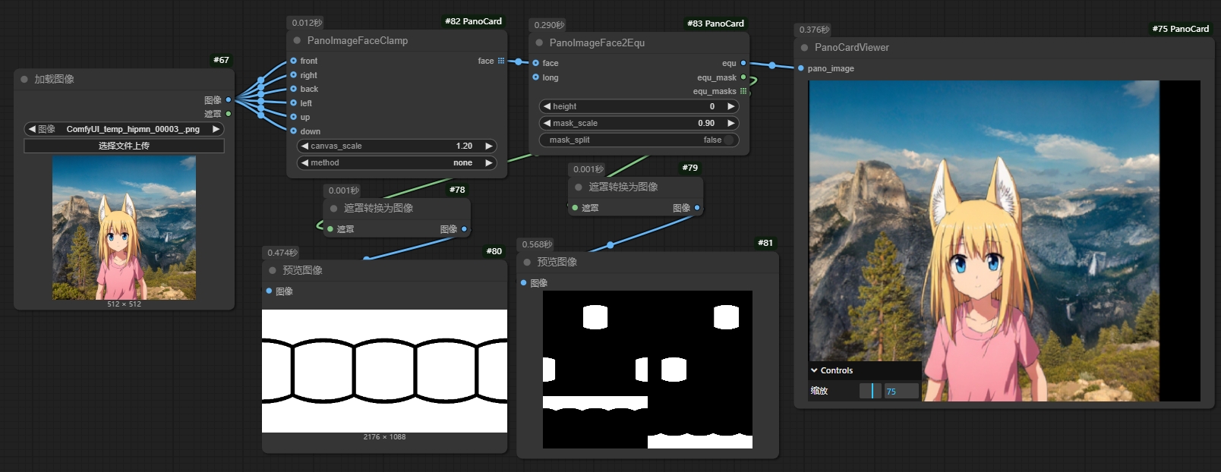Collapse the 加载图像 node via its dot

tap(24, 79)
